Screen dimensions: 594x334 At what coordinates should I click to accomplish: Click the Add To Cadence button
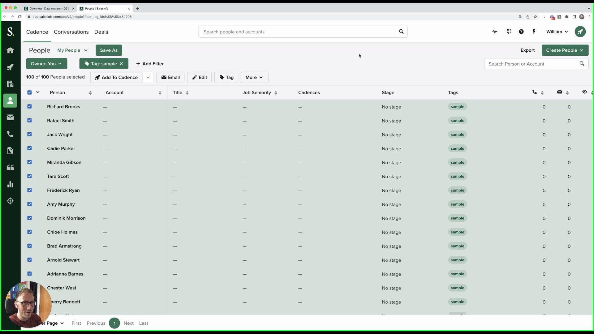pyautogui.click(x=116, y=77)
